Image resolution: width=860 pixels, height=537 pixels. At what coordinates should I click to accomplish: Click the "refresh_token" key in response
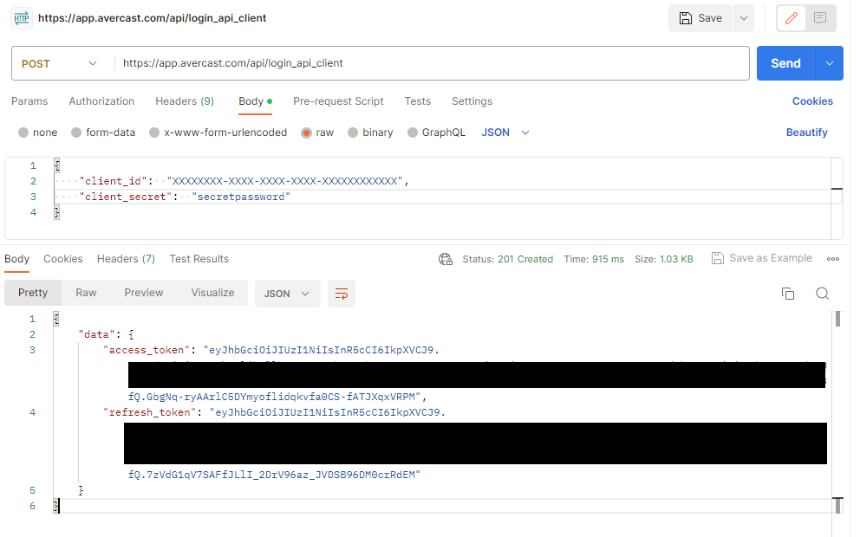(150, 412)
